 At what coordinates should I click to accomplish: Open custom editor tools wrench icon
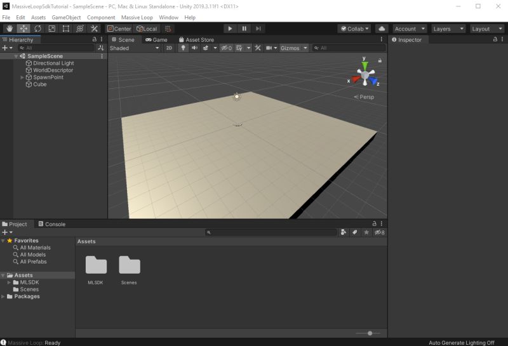click(x=94, y=29)
